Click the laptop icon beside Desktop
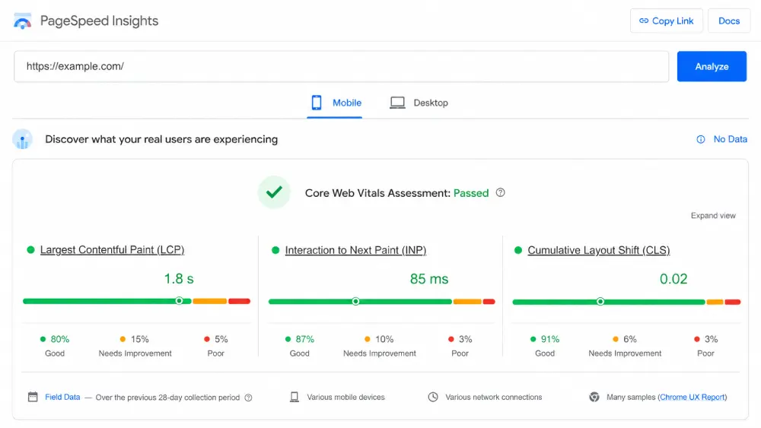The width and height of the screenshot is (761, 428). (397, 103)
